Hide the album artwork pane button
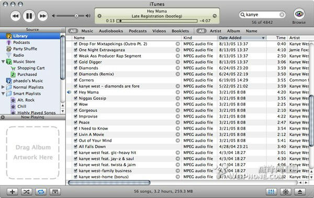Viewport: 314px width, 198px height. coord(55,192)
